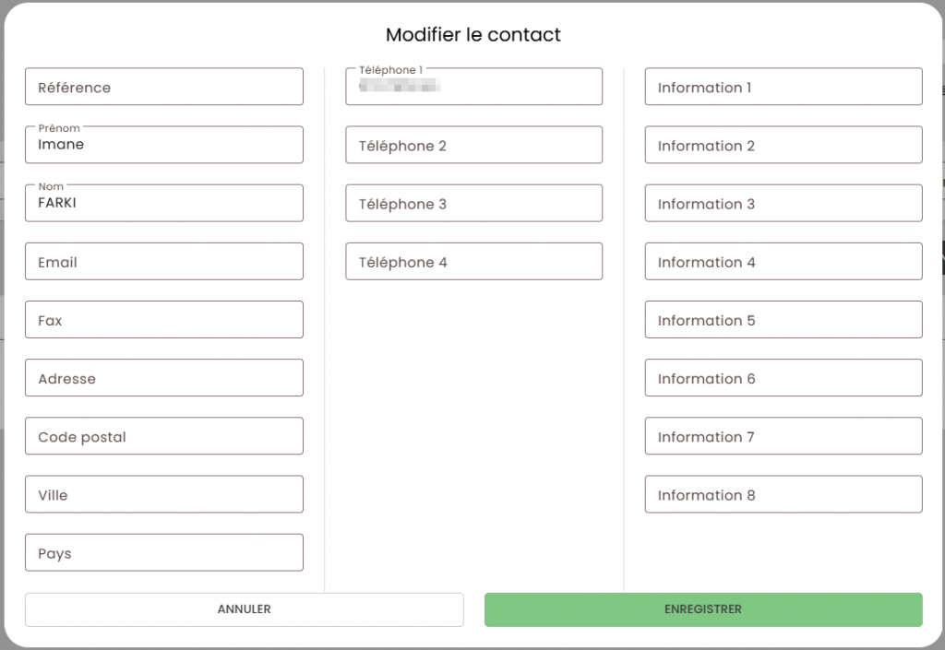Image resolution: width=945 pixels, height=650 pixels.
Task: Click the Prénom field containing Imane
Action: pyautogui.click(x=164, y=145)
